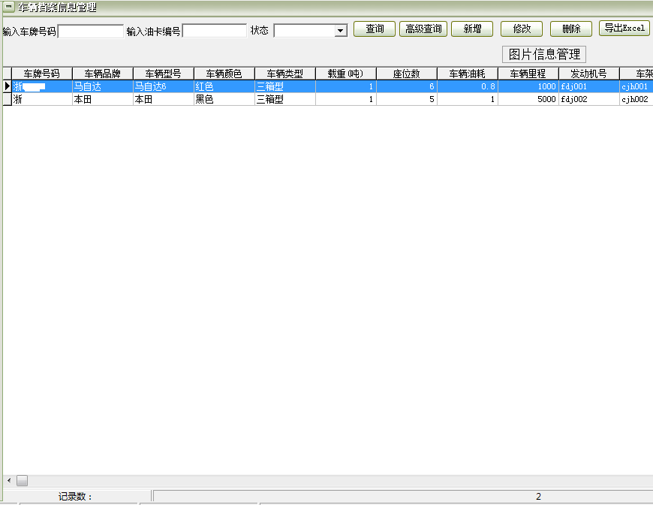The width and height of the screenshot is (653, 505).
Task: Click the 车辆类型 column header
Action: click(x=285, y=74)
